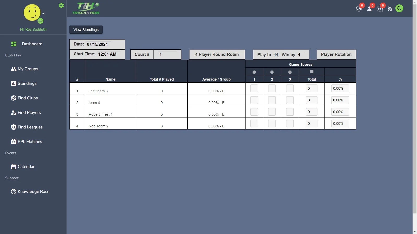The image size is (417, 234).
Task: Click the smiley profile avatar
Action: tap(32, 12)
